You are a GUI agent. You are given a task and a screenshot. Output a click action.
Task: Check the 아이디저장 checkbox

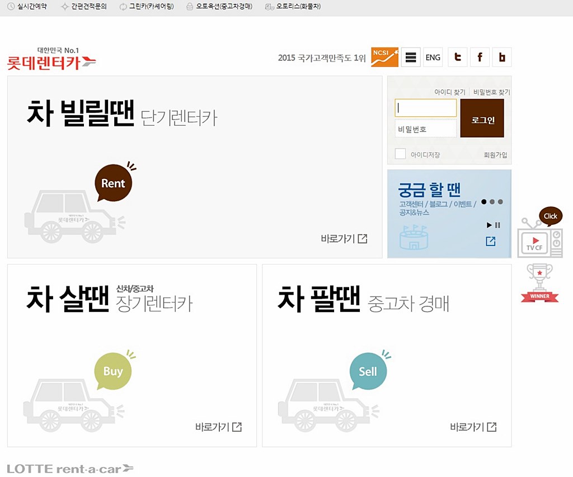[x=401, y=154]
